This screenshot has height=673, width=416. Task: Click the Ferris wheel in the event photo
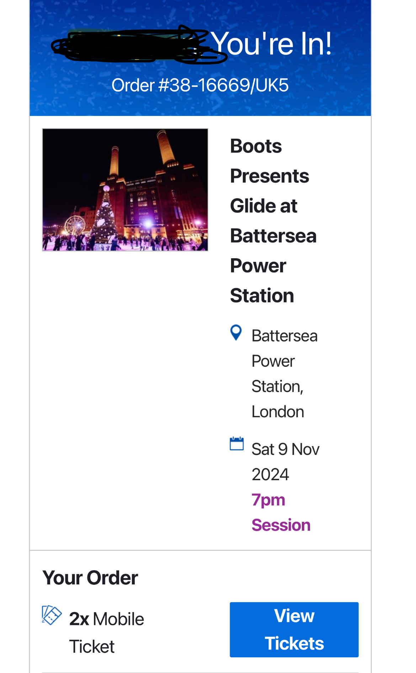click(75, 225)
